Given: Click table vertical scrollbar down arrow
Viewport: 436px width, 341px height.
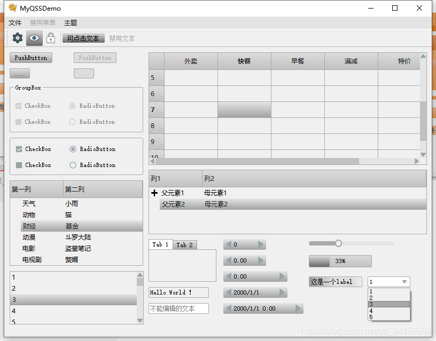Looking at the screenshot, I should point(423,155).
